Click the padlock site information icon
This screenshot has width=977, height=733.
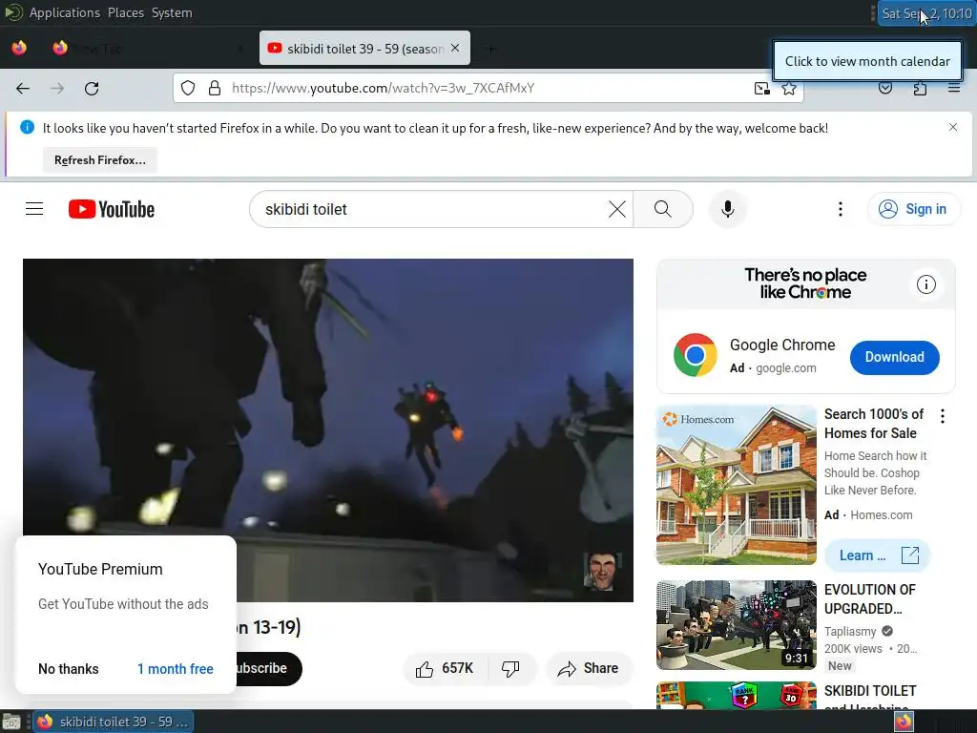pyautogui.click(x=215, y=88)
